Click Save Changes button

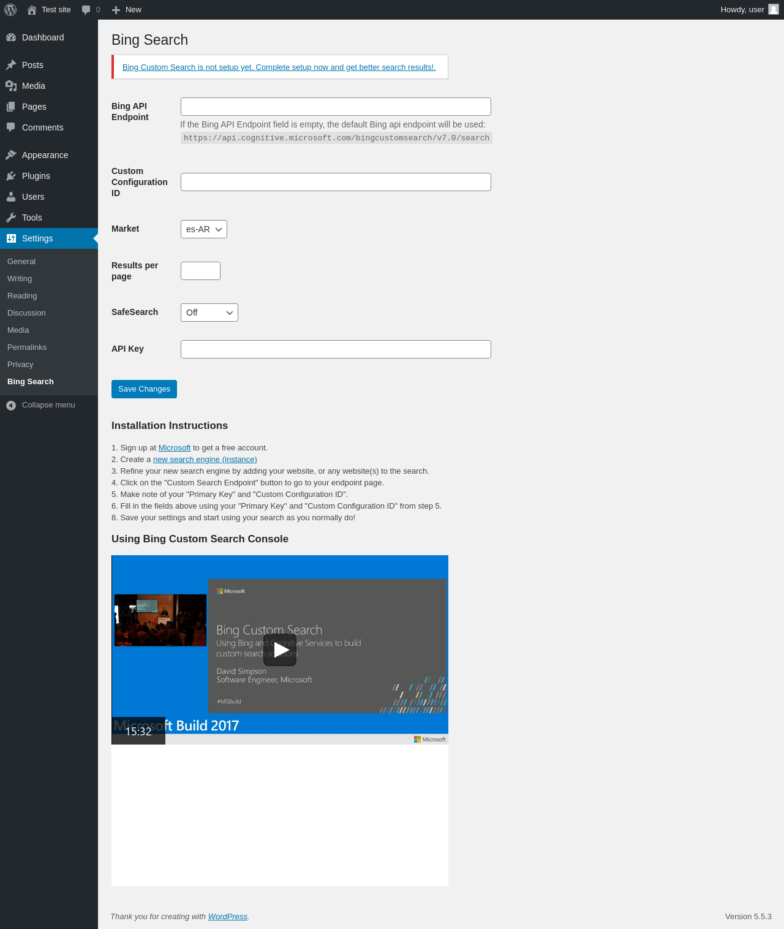[x=144, y=389]
